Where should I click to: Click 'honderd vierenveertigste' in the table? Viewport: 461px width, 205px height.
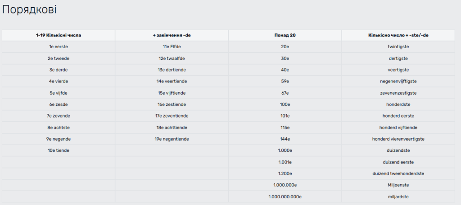[x=398, y=139]
